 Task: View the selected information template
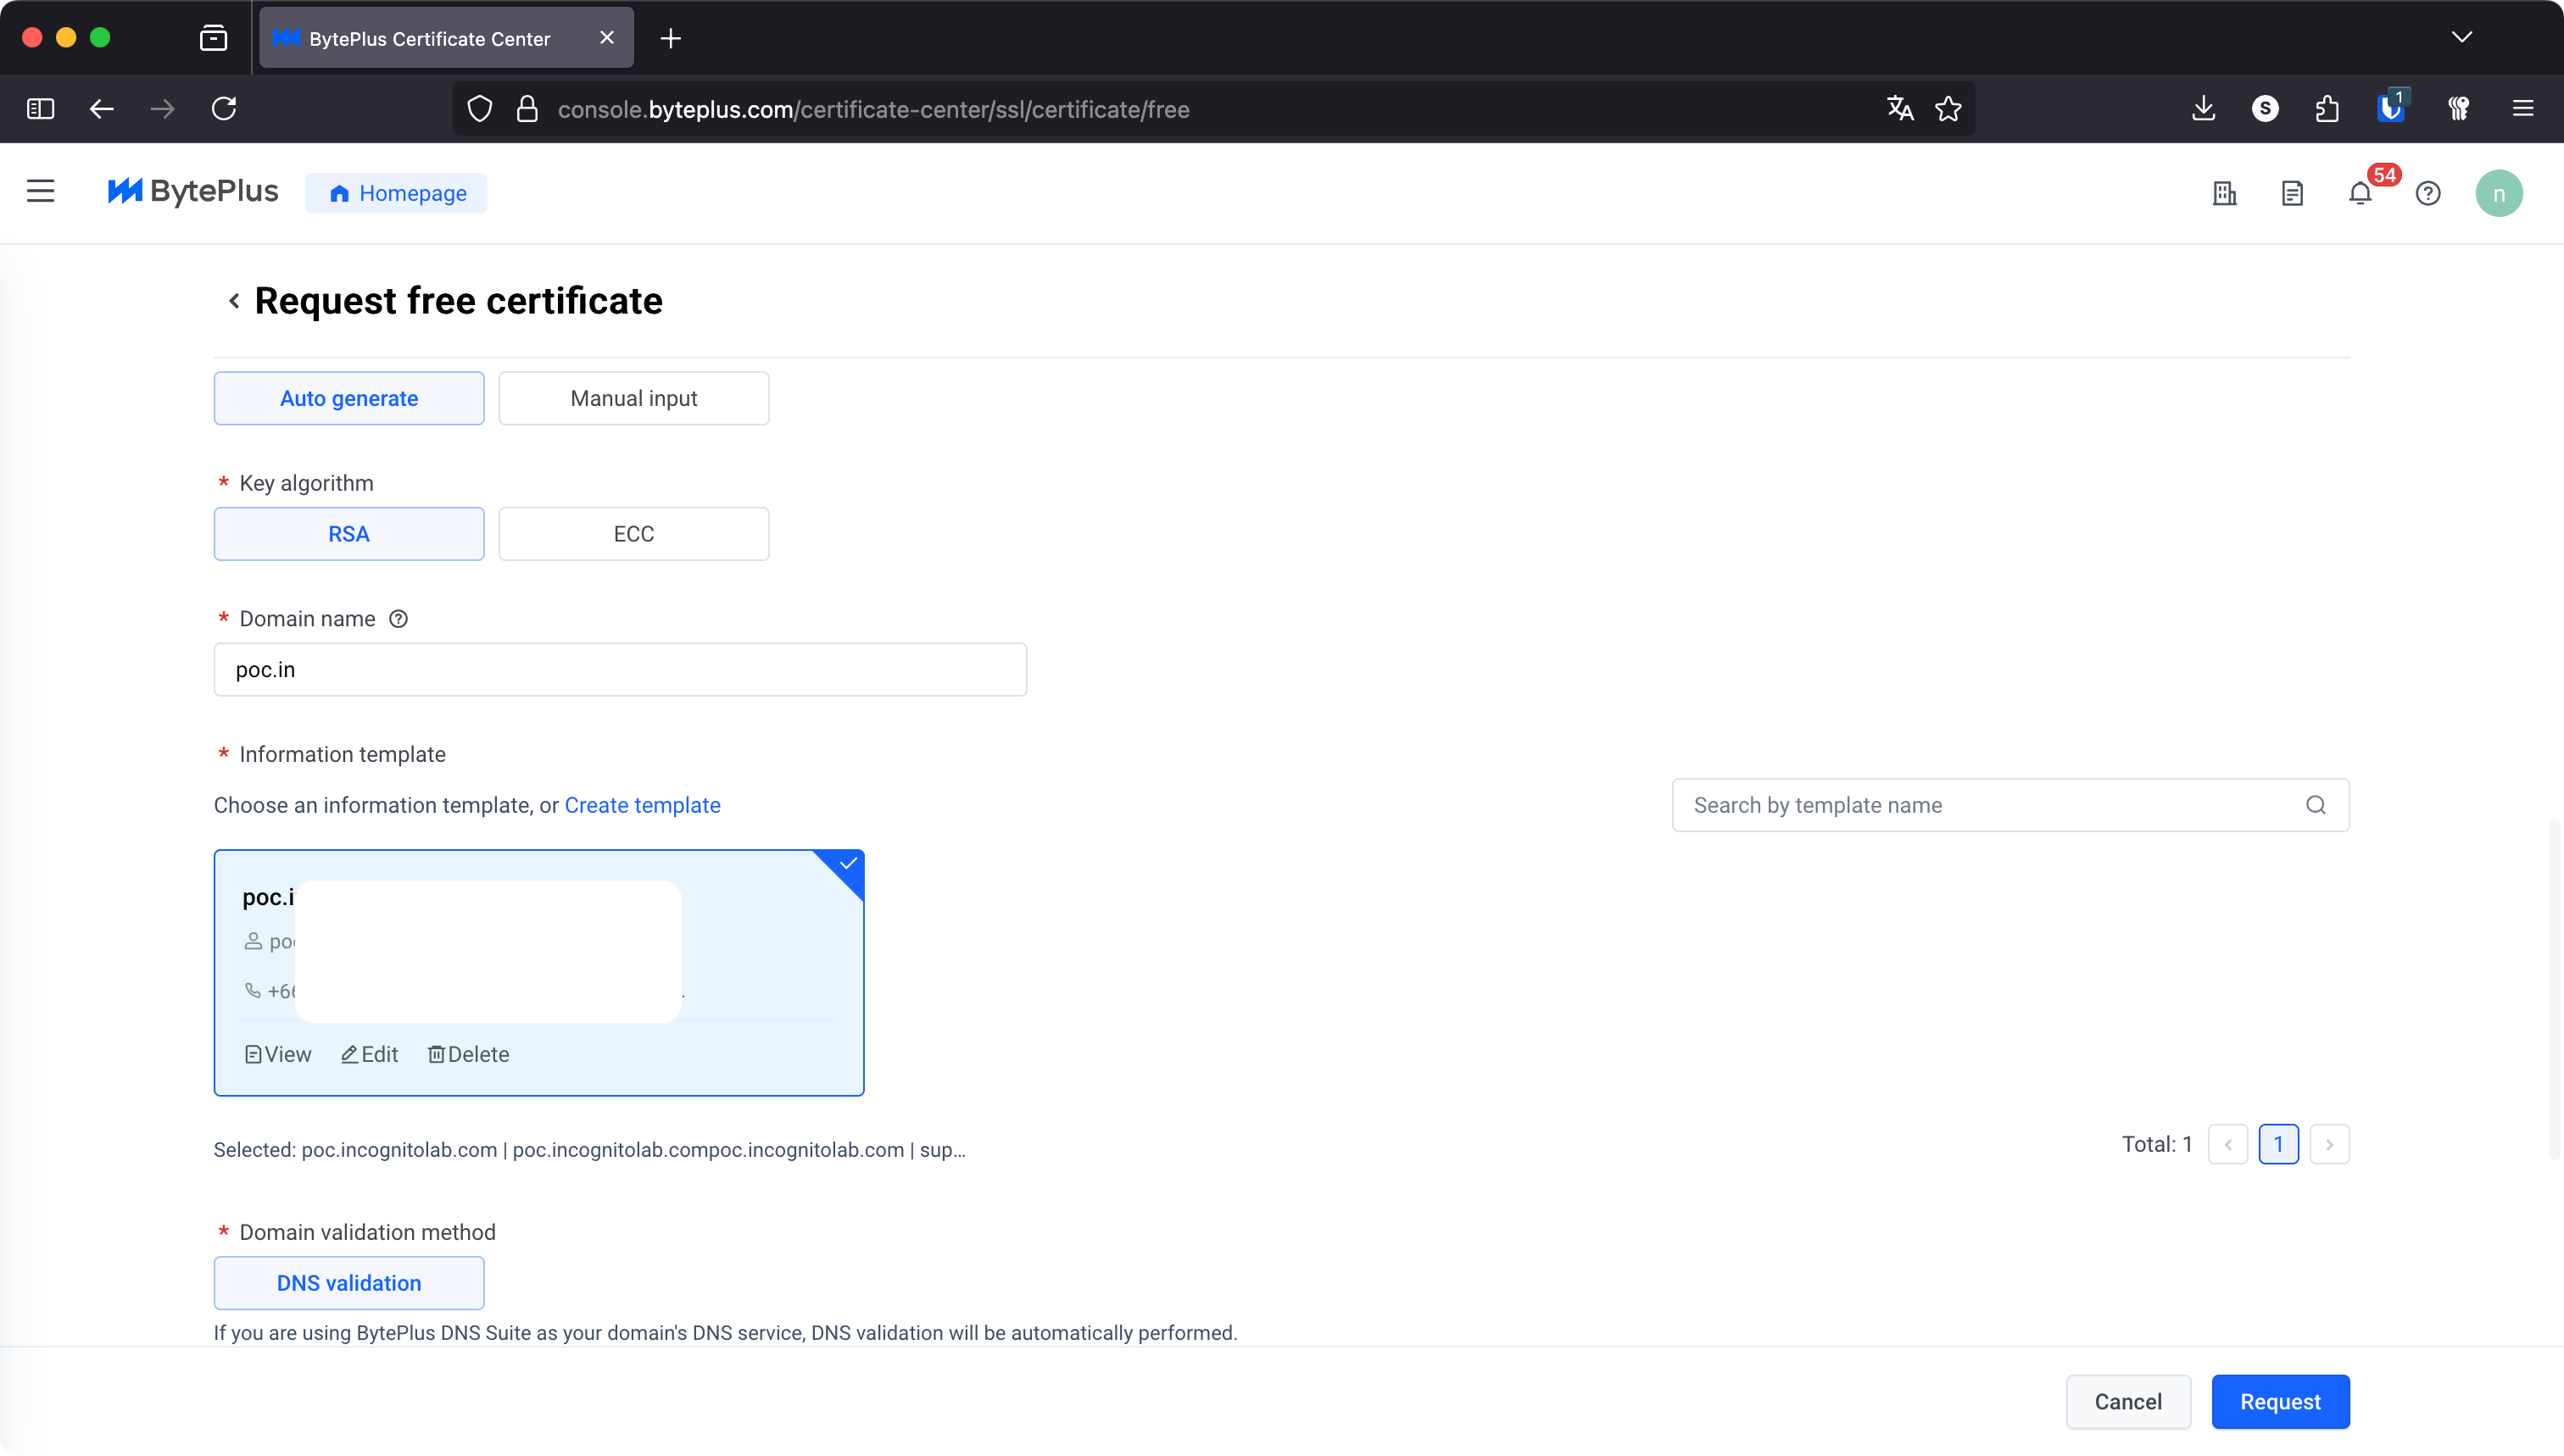pyautogui.click(x=278, y=1054)
